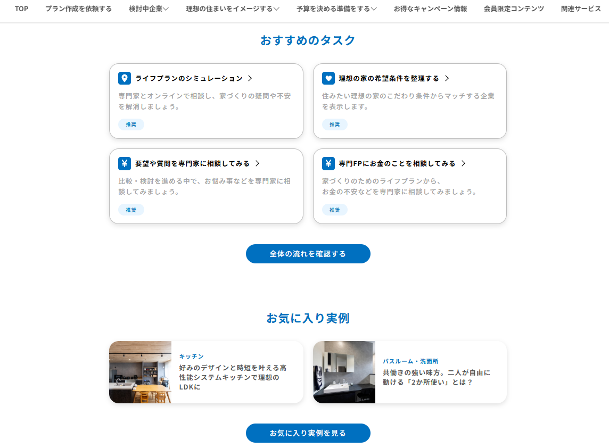This screenshot has width=609, height=448.
Task: Click the arrow next to ライフプランのシミュレーション
Action: (250, 78)
